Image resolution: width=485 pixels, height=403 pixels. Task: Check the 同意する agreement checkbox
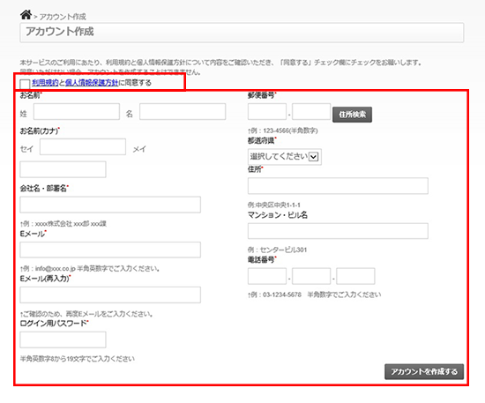point(25,84)
